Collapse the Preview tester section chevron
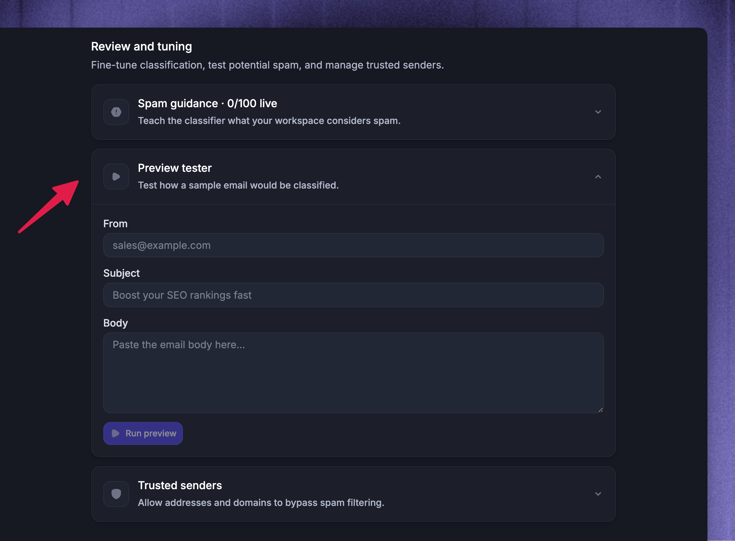 coord(598,177)
